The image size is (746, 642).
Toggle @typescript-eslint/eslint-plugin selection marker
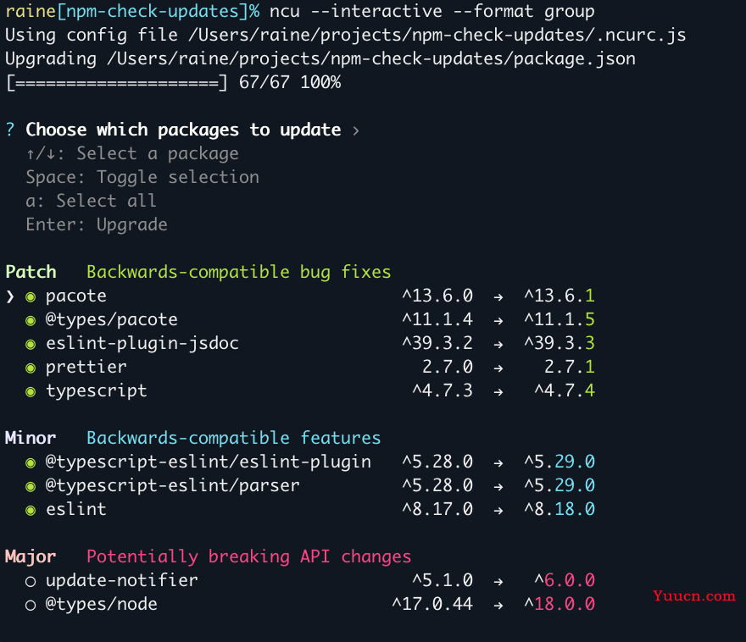click(31, 463)
